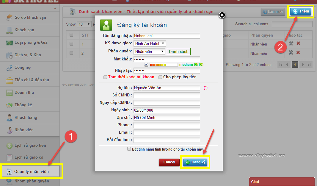The height and width of the screenshot is (186, 317).
Task: Click edit tools icon in first row
Action: [291, 43]
